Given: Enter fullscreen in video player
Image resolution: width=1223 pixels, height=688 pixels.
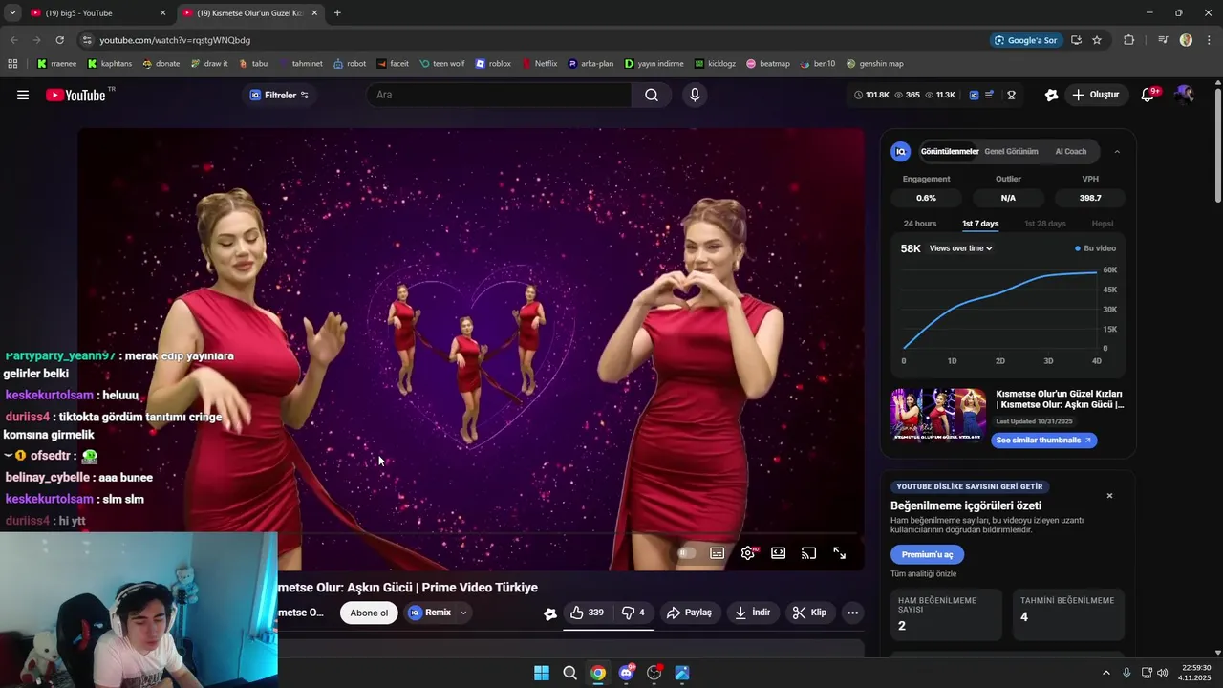Looking at the screenshot, I should coord(839,553).
